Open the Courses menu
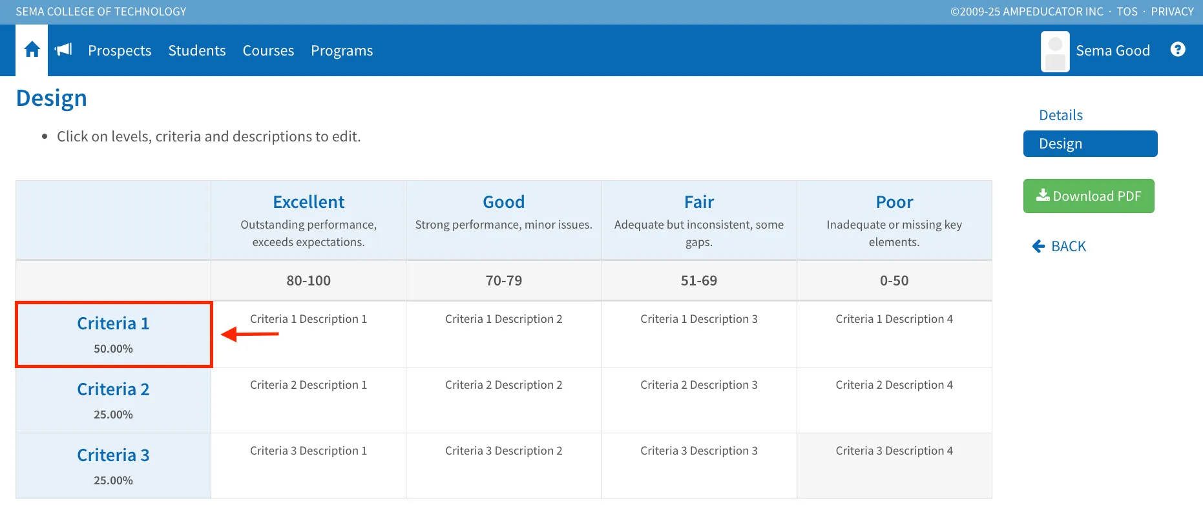Screen dimensions: 1203x505 [x=268, y=50]
